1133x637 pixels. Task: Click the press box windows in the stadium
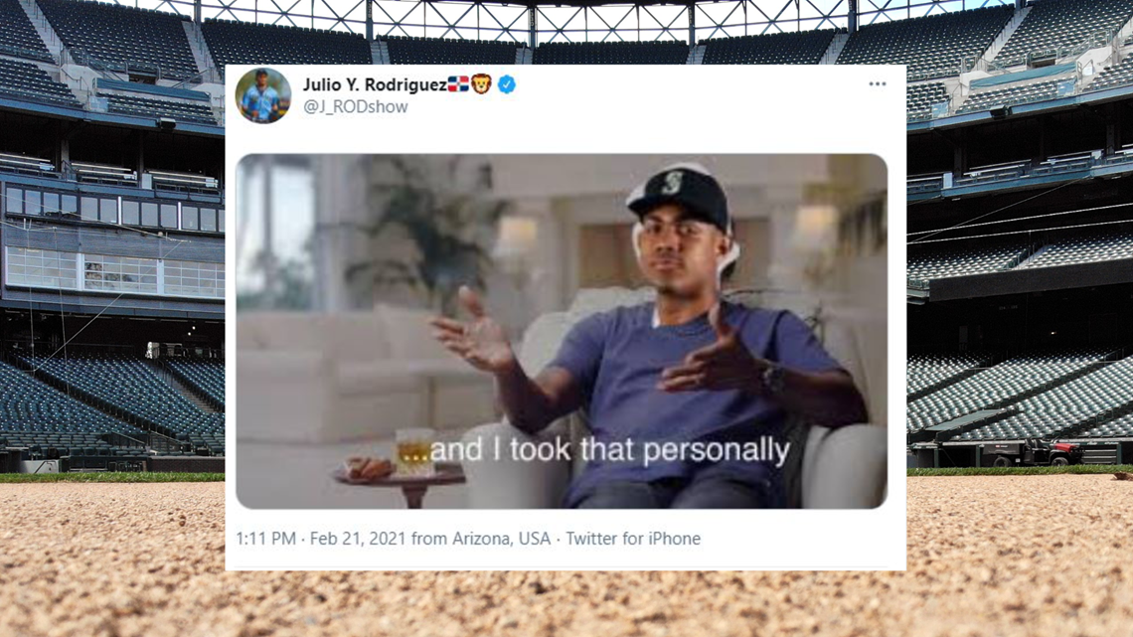115,272
